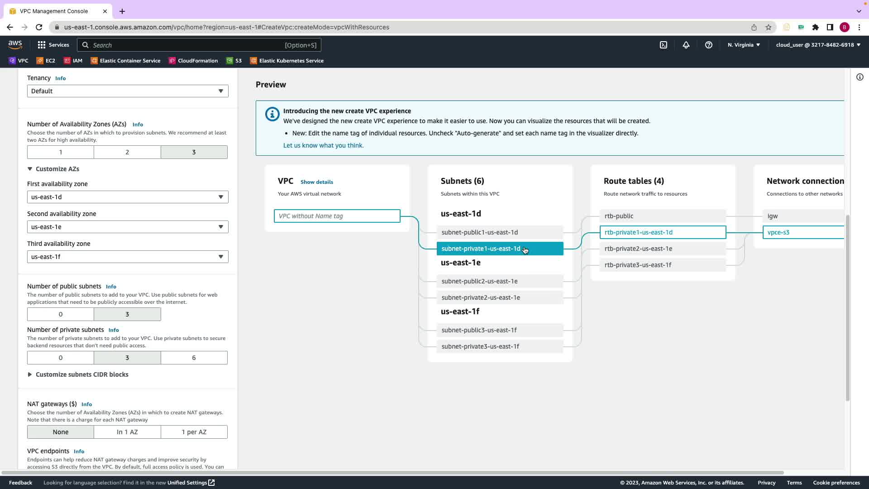This screenshot has height=489, width=869.
Task: Open the Tenancy Default dropdown
Action: pyautogui.click(x=128, y=91)
